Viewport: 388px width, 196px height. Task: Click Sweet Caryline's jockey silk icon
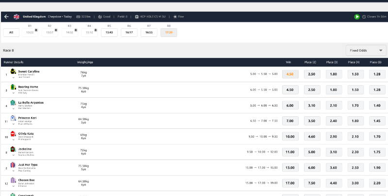pyautogui.click(x=13, y=72)
